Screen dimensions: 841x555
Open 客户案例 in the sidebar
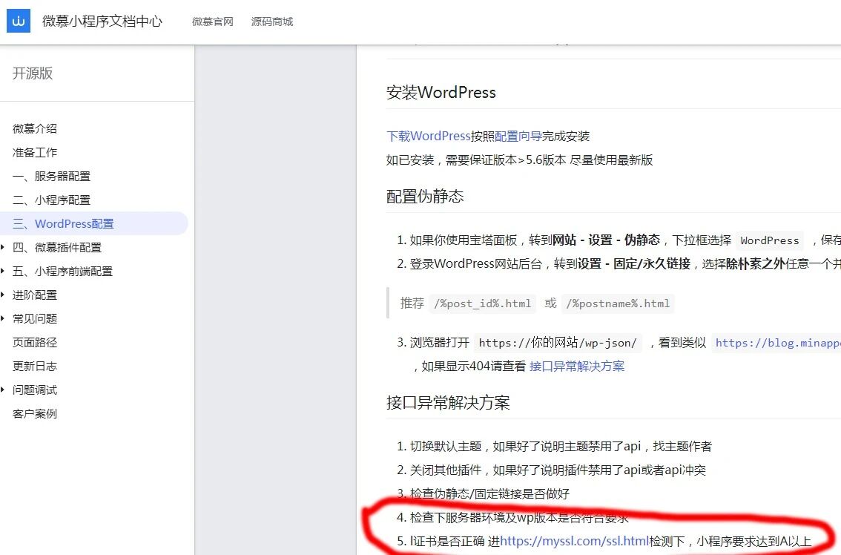pyautogui.click(x=35, y=413)
